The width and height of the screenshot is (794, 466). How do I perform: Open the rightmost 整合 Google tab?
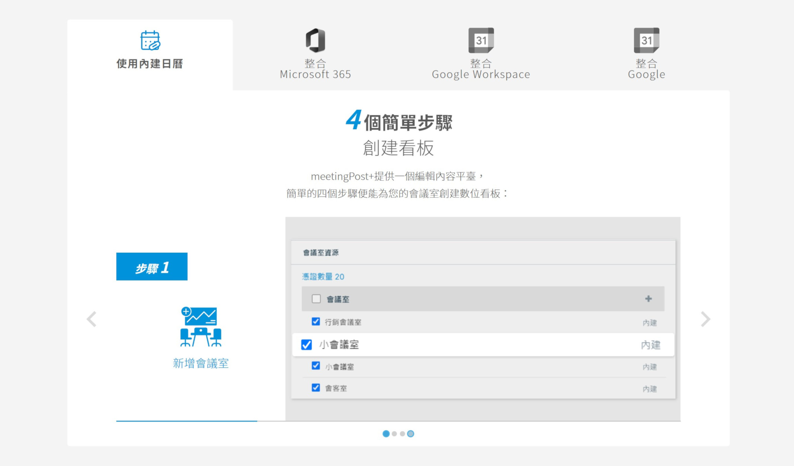point(646,55)
